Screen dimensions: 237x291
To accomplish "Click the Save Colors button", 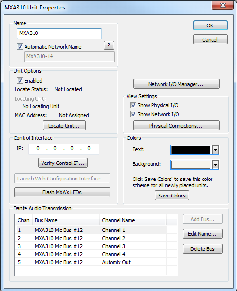I will click(172, 196).
